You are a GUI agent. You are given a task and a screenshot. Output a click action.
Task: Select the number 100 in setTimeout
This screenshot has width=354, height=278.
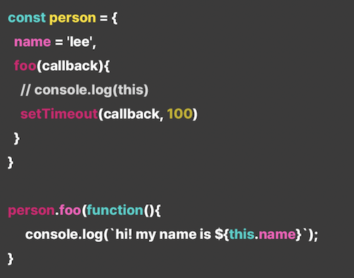(x=180, y=113)
